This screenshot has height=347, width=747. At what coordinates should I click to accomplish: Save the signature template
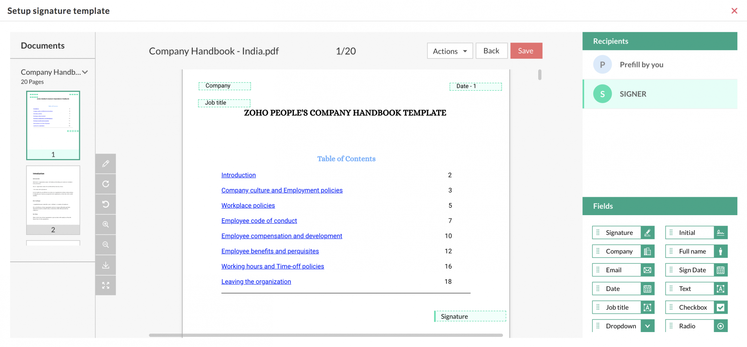pyautogui.click(x=526, y=51)
